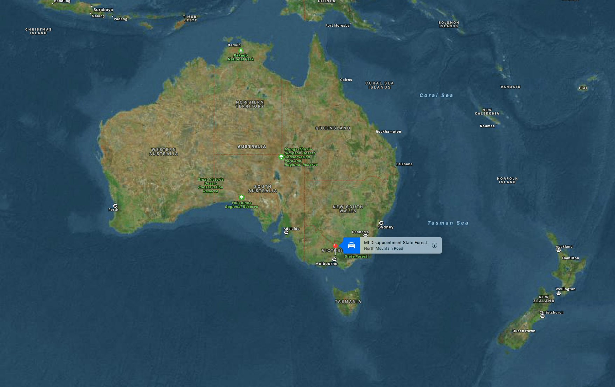Click the CORAL SEA ISLANDS label

tap(380, 85)
